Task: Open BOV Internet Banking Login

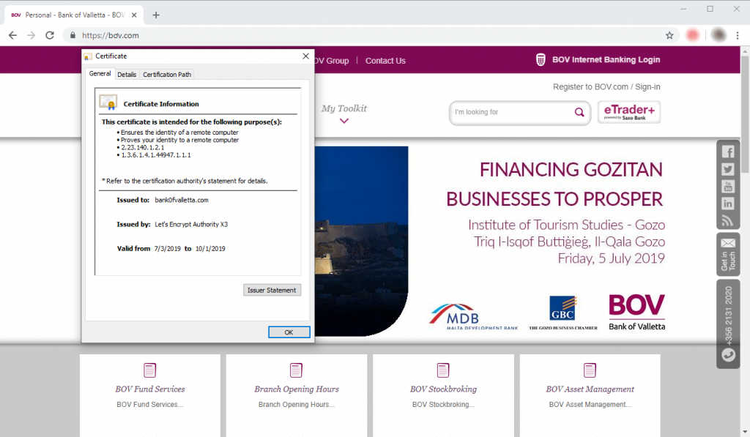Action: [x=606, y=60]
